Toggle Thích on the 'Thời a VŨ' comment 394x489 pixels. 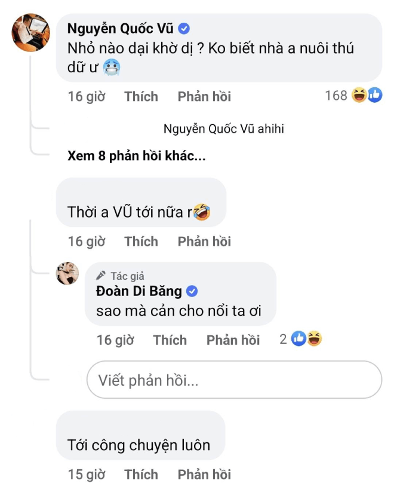[141, 242]
